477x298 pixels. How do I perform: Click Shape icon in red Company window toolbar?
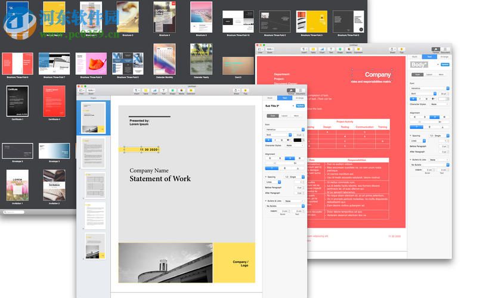click(340, 49)
